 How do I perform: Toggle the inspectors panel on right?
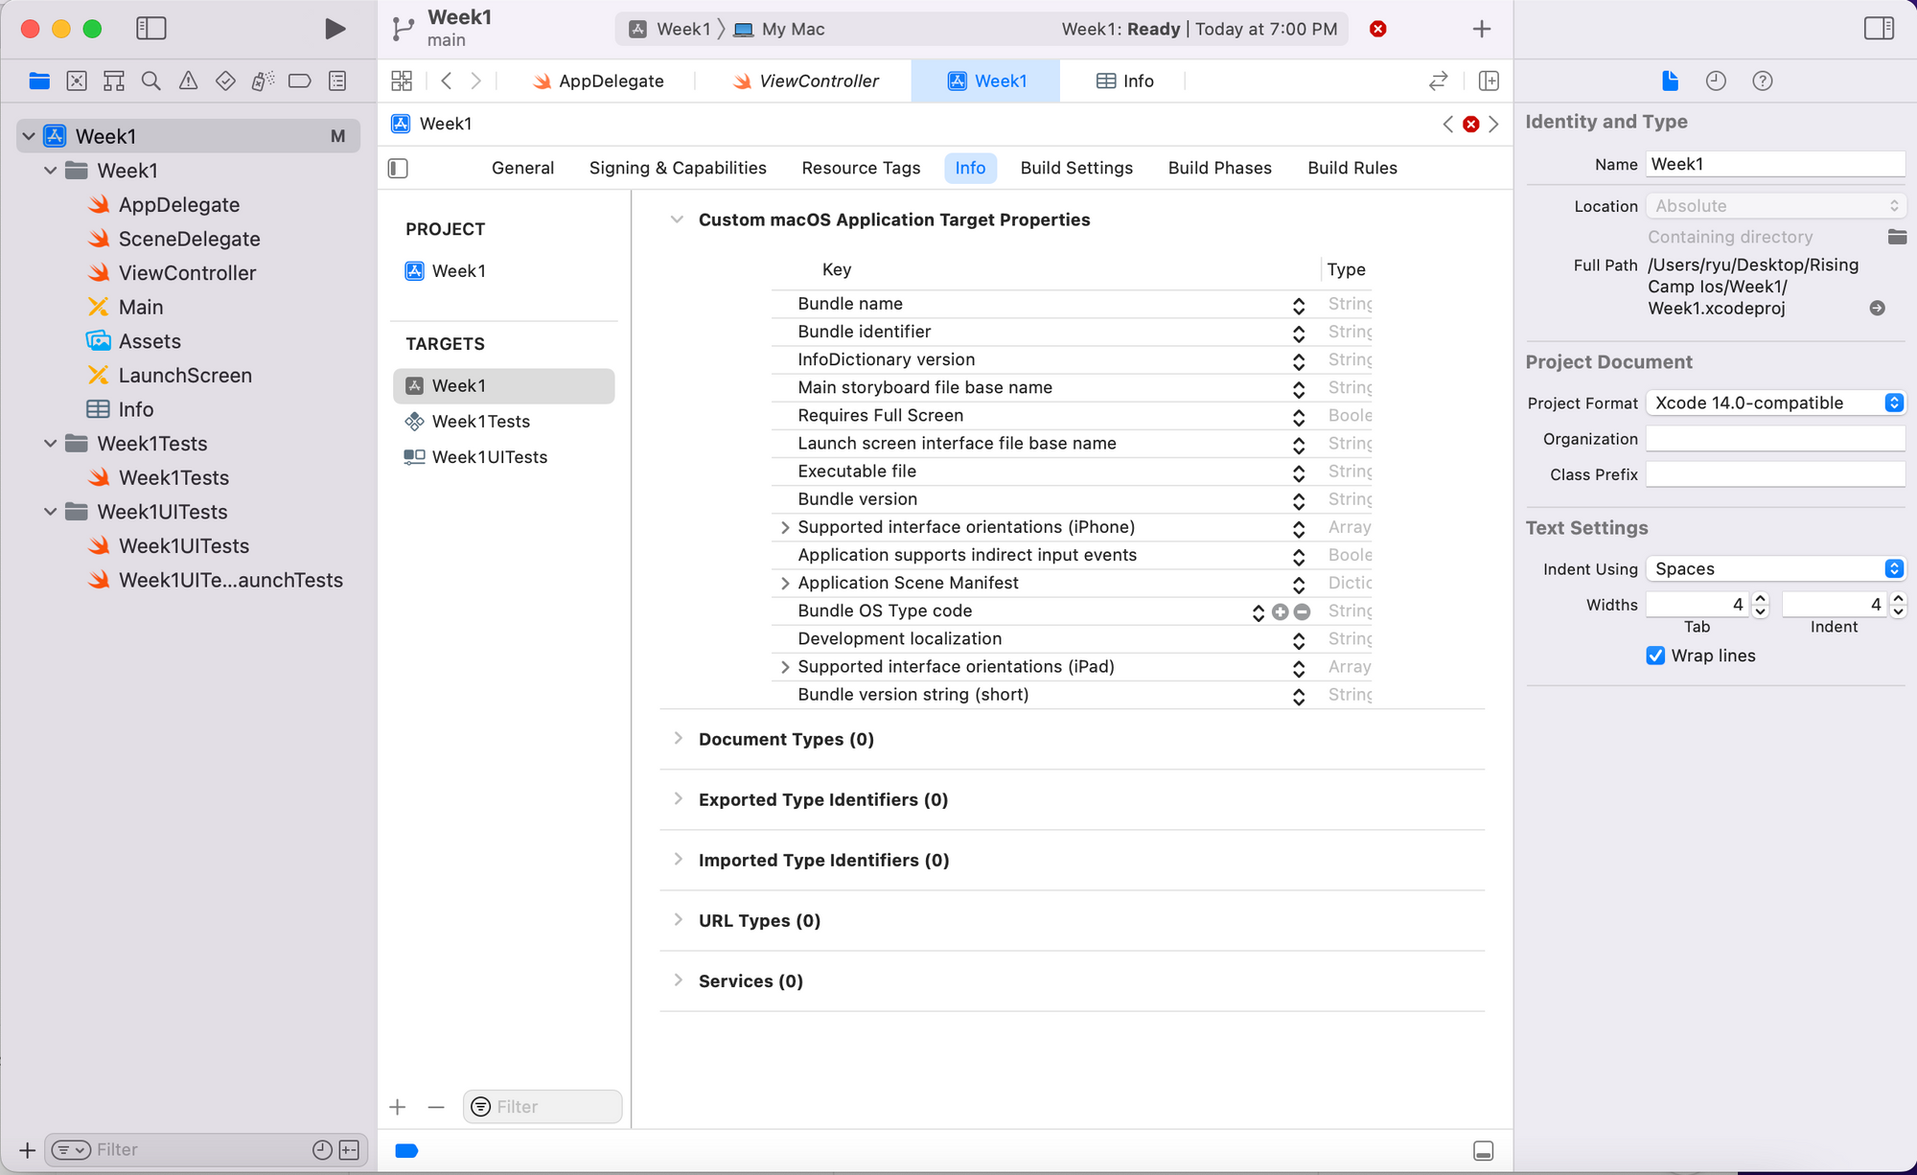click(1879, 29)
